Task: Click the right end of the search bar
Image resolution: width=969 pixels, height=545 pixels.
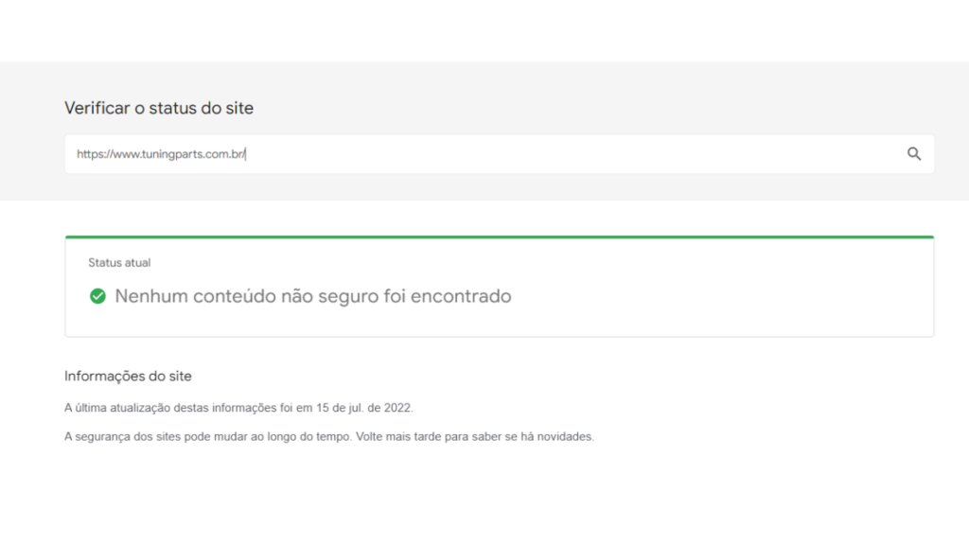Action: pyautogui.click(x=890, y=152)
